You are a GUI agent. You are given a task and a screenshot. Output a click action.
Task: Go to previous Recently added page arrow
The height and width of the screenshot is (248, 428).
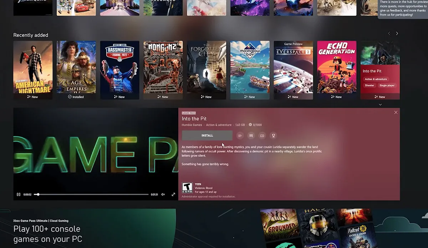click(389, 33)
